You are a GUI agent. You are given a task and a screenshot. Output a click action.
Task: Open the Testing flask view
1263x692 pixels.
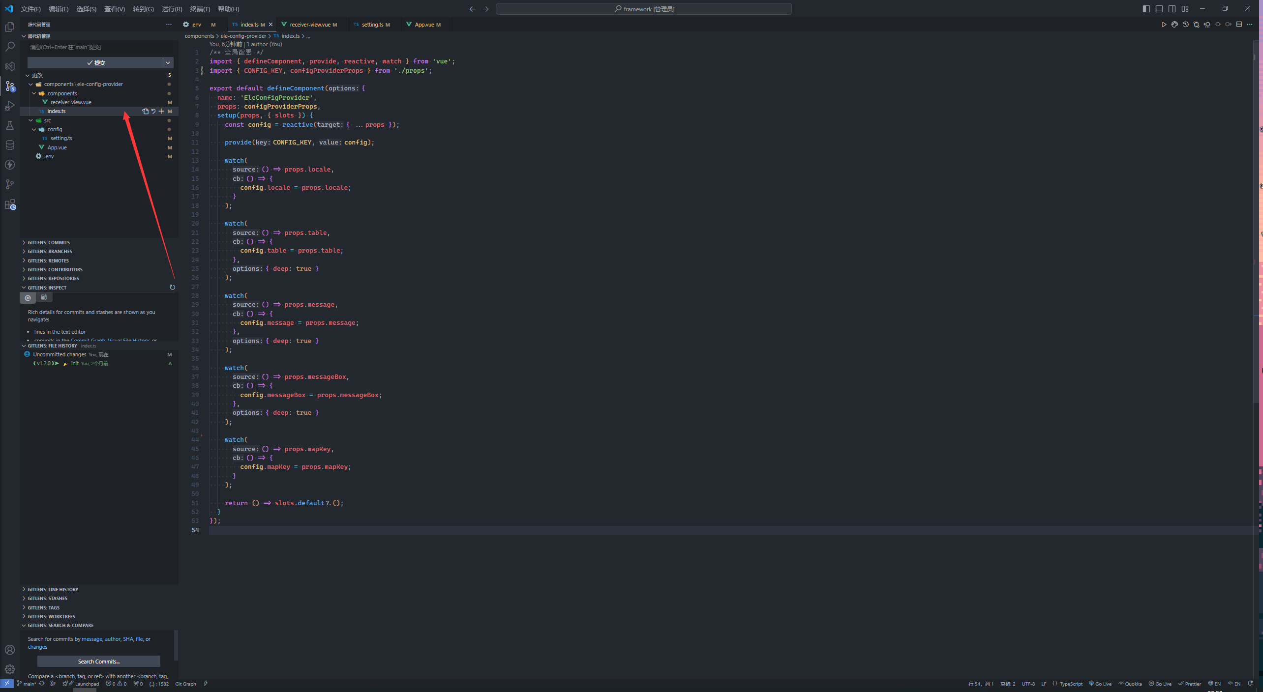point(9,125)
